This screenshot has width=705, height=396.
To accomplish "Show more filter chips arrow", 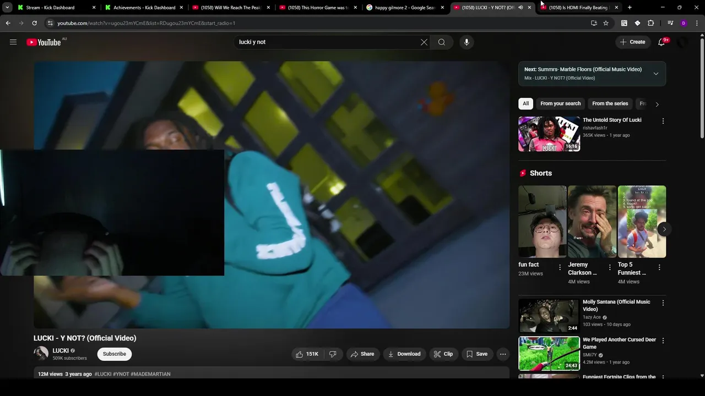I will point(657,104).
